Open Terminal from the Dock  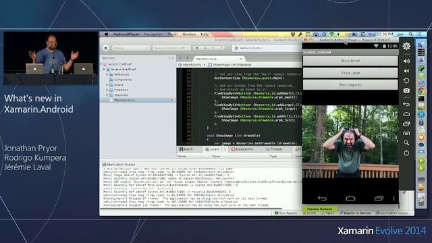coord(421,99)
